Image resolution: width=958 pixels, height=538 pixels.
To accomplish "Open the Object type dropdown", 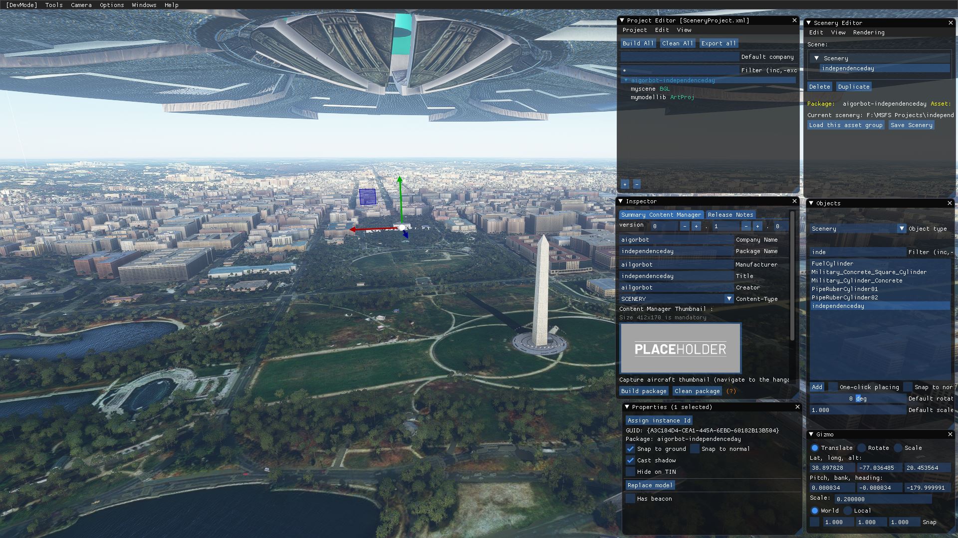I will [x=902, y=229].
